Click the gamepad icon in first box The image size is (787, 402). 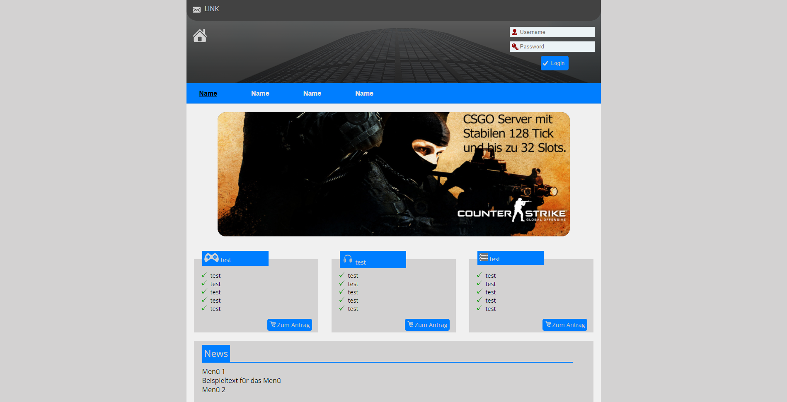coord(211,258)
